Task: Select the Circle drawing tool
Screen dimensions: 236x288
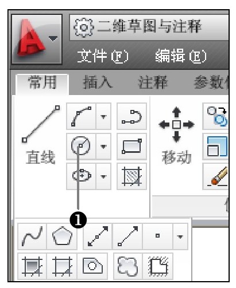Action: [81, 146]
